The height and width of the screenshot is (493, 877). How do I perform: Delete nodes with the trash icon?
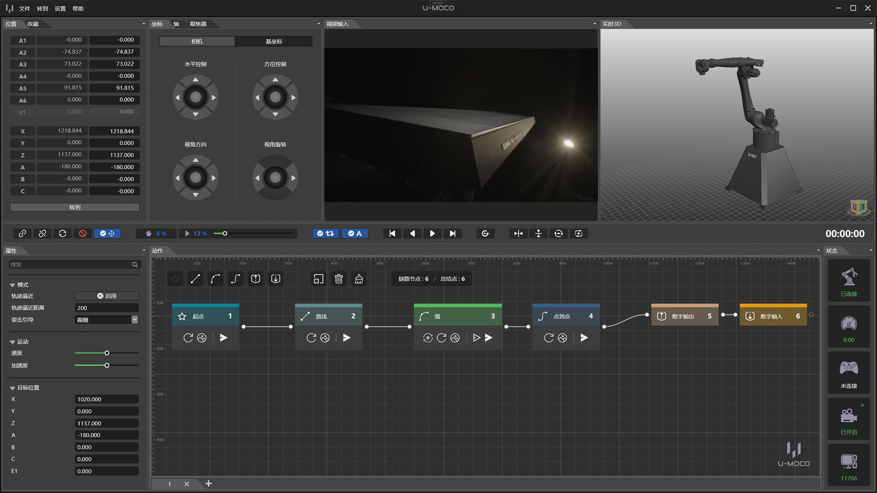point(338,278)
